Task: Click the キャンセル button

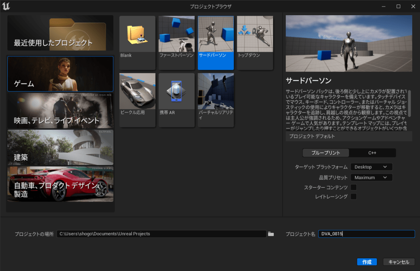Action: (399, 262)
